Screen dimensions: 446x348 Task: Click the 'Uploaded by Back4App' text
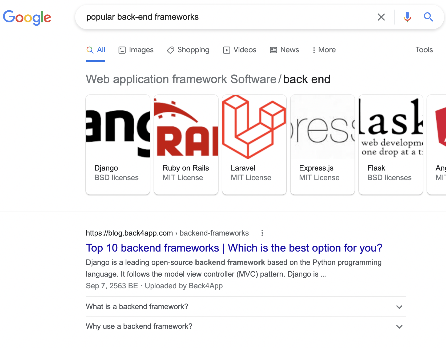pos(184,286)
